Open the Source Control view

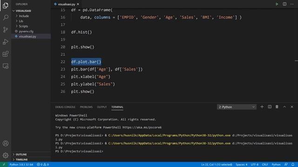[6, 30]
